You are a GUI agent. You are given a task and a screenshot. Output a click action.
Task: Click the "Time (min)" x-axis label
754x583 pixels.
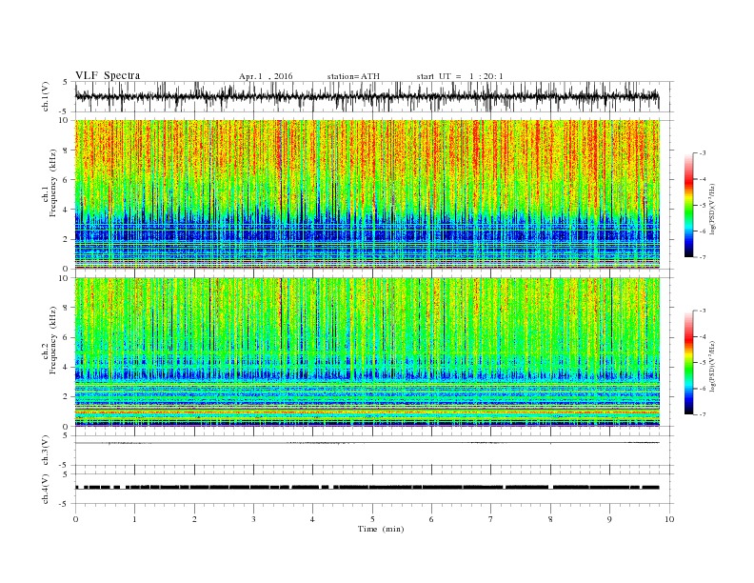[x=381, y=529]
